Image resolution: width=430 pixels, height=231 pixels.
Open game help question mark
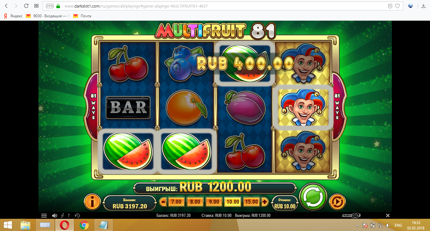(69, 216)
